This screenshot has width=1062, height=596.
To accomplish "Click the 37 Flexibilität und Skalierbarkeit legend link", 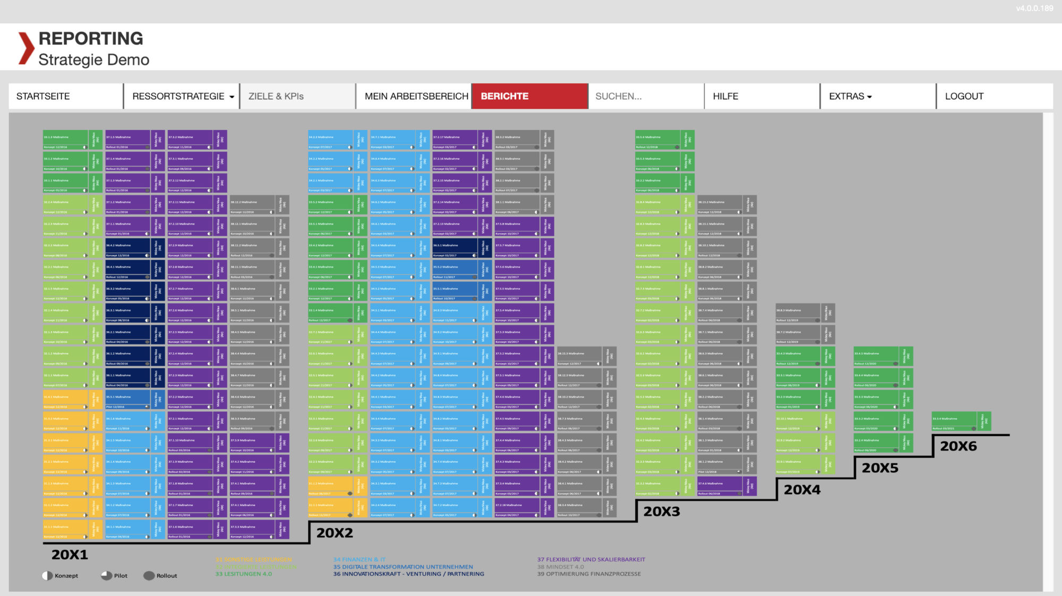I will pos(591,559).
